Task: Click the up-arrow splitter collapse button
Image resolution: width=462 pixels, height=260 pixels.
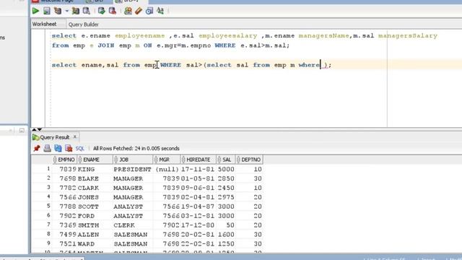Action: click(34, 129)
